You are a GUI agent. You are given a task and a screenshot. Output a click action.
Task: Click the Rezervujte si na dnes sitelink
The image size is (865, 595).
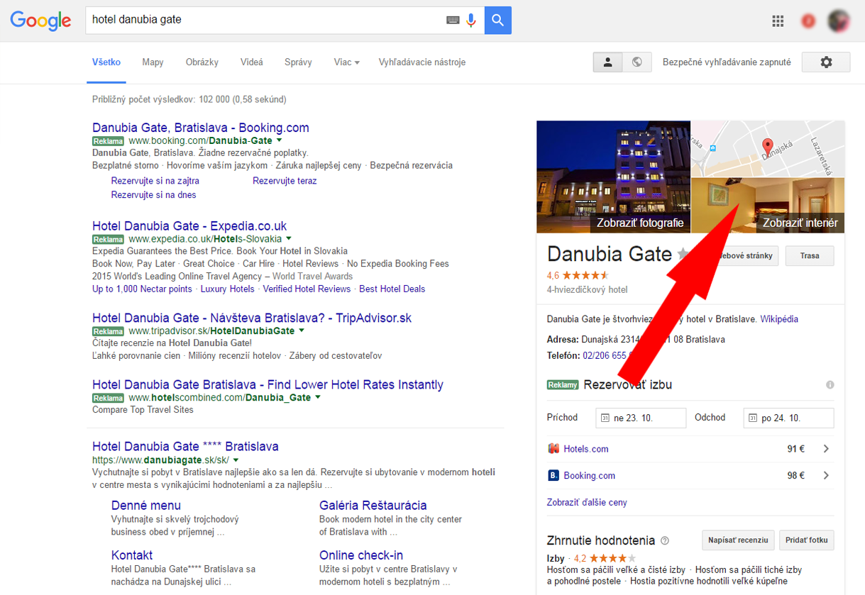point(154,195)
